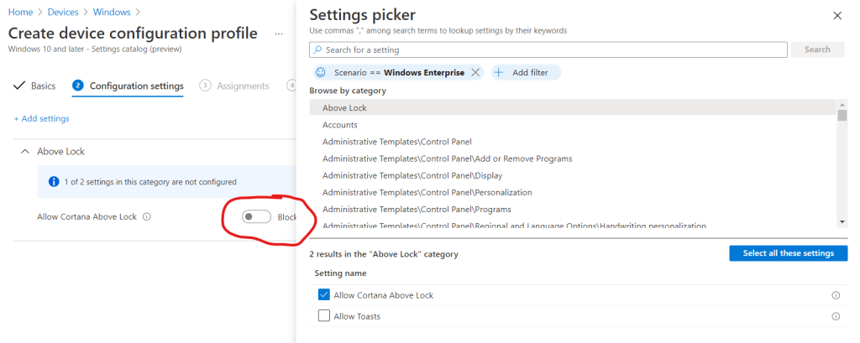Remove the Windows Enterprise scenario filter

click(475, 73)
